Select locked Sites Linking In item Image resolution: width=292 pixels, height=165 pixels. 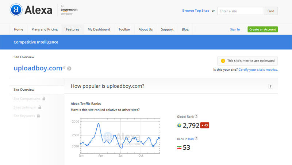(25, 107)
